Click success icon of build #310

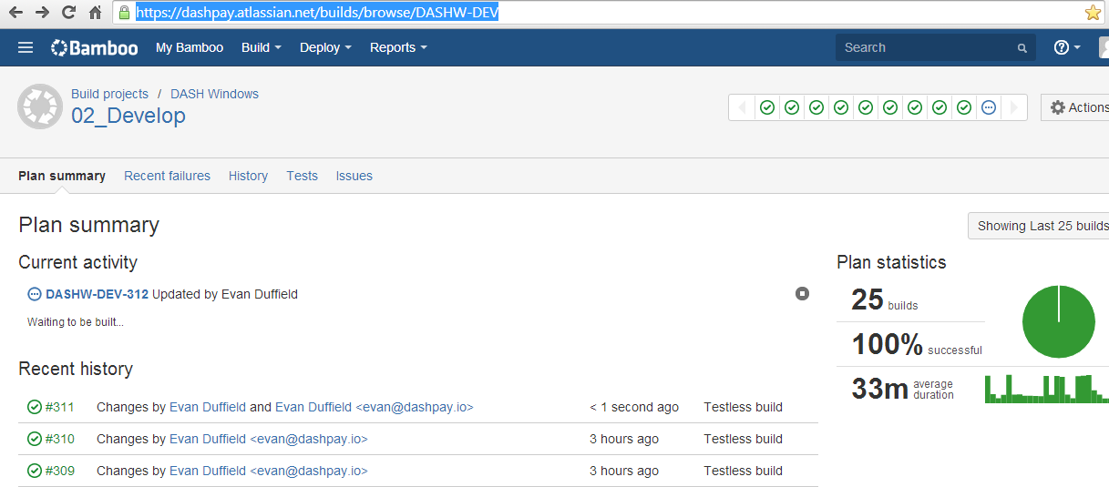pyautogui.click(x=35, y=439)
